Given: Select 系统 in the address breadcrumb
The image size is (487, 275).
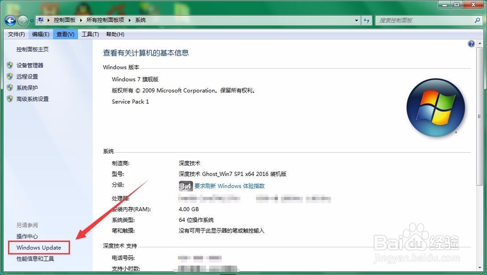Looking at the screenshot, I should coord(140,20).
